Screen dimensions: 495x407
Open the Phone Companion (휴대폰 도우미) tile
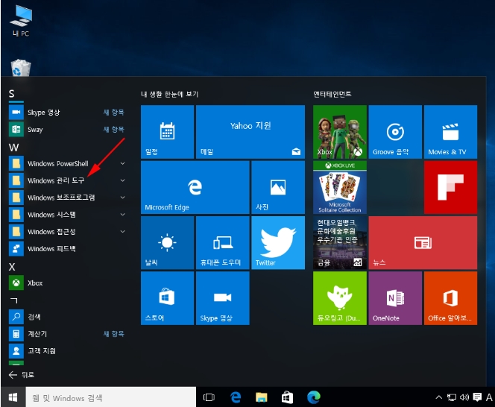click(x=223, y=243)
